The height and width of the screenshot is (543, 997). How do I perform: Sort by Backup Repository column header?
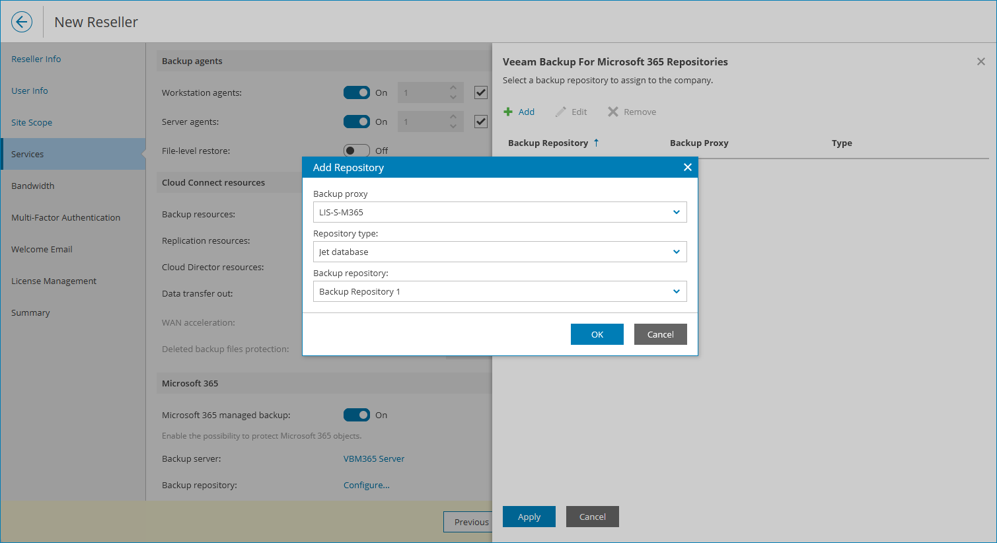coord(548,143)
